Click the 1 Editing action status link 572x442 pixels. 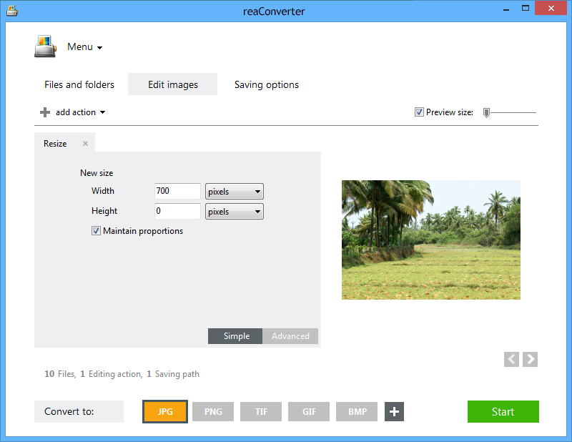coord(112,374)
